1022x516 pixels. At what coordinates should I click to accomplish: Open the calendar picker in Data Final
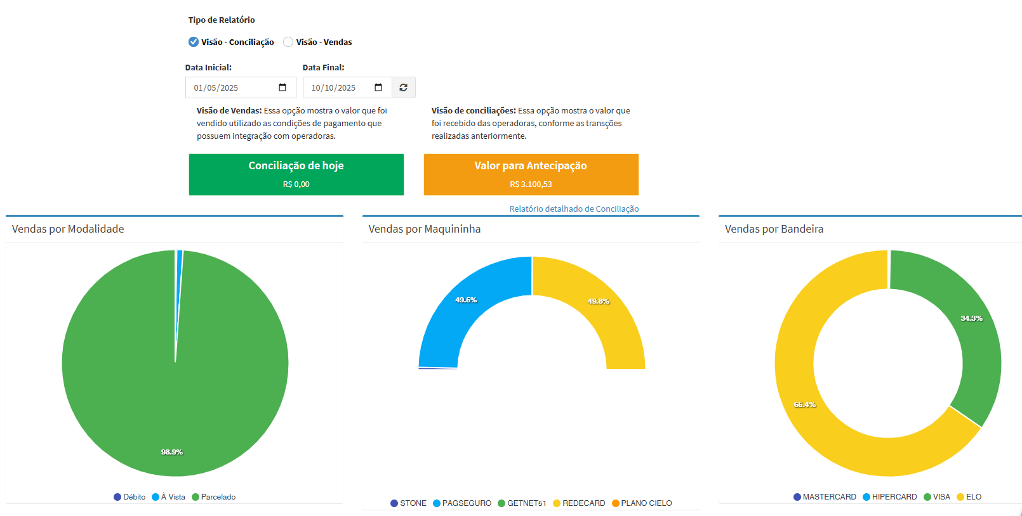(x=378, y=87)
